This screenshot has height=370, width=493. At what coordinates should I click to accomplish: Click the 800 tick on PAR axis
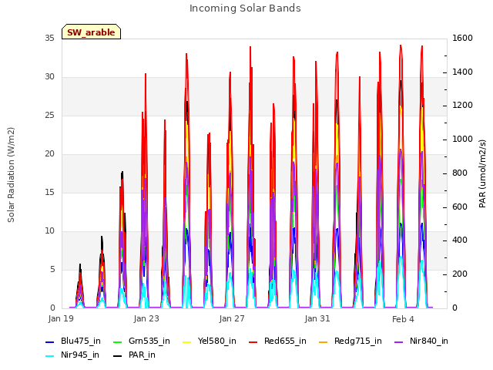(460, 173)
